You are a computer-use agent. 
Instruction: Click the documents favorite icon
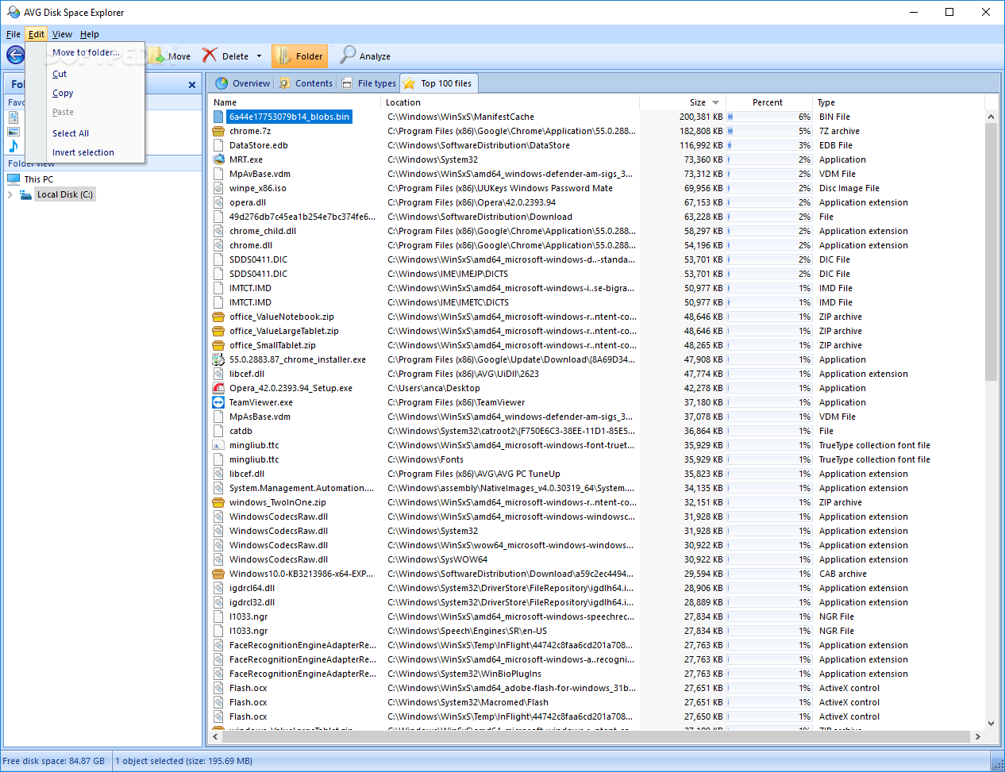tap(13, 117)
